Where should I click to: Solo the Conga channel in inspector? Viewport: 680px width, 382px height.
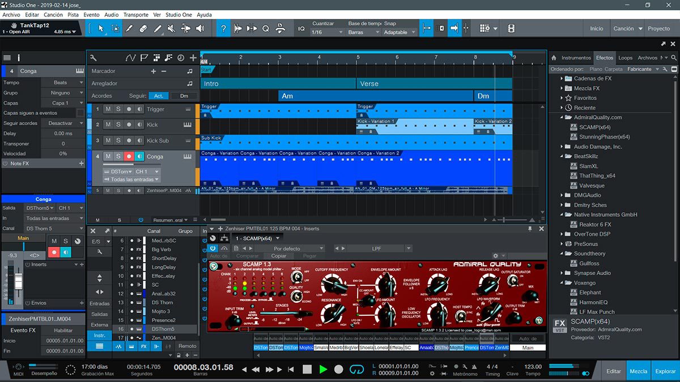tap(66, 241)
